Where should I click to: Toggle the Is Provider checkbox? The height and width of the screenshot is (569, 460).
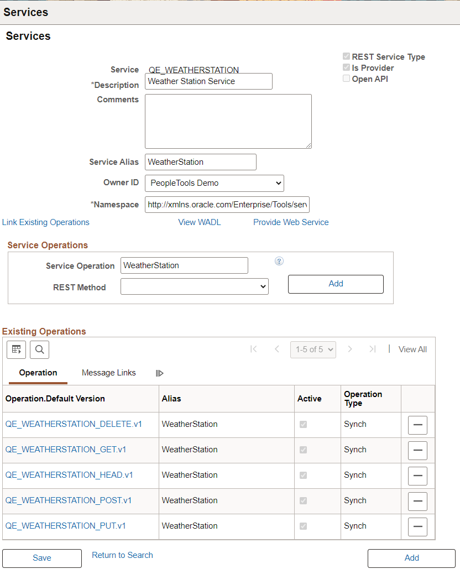[347, 67]
